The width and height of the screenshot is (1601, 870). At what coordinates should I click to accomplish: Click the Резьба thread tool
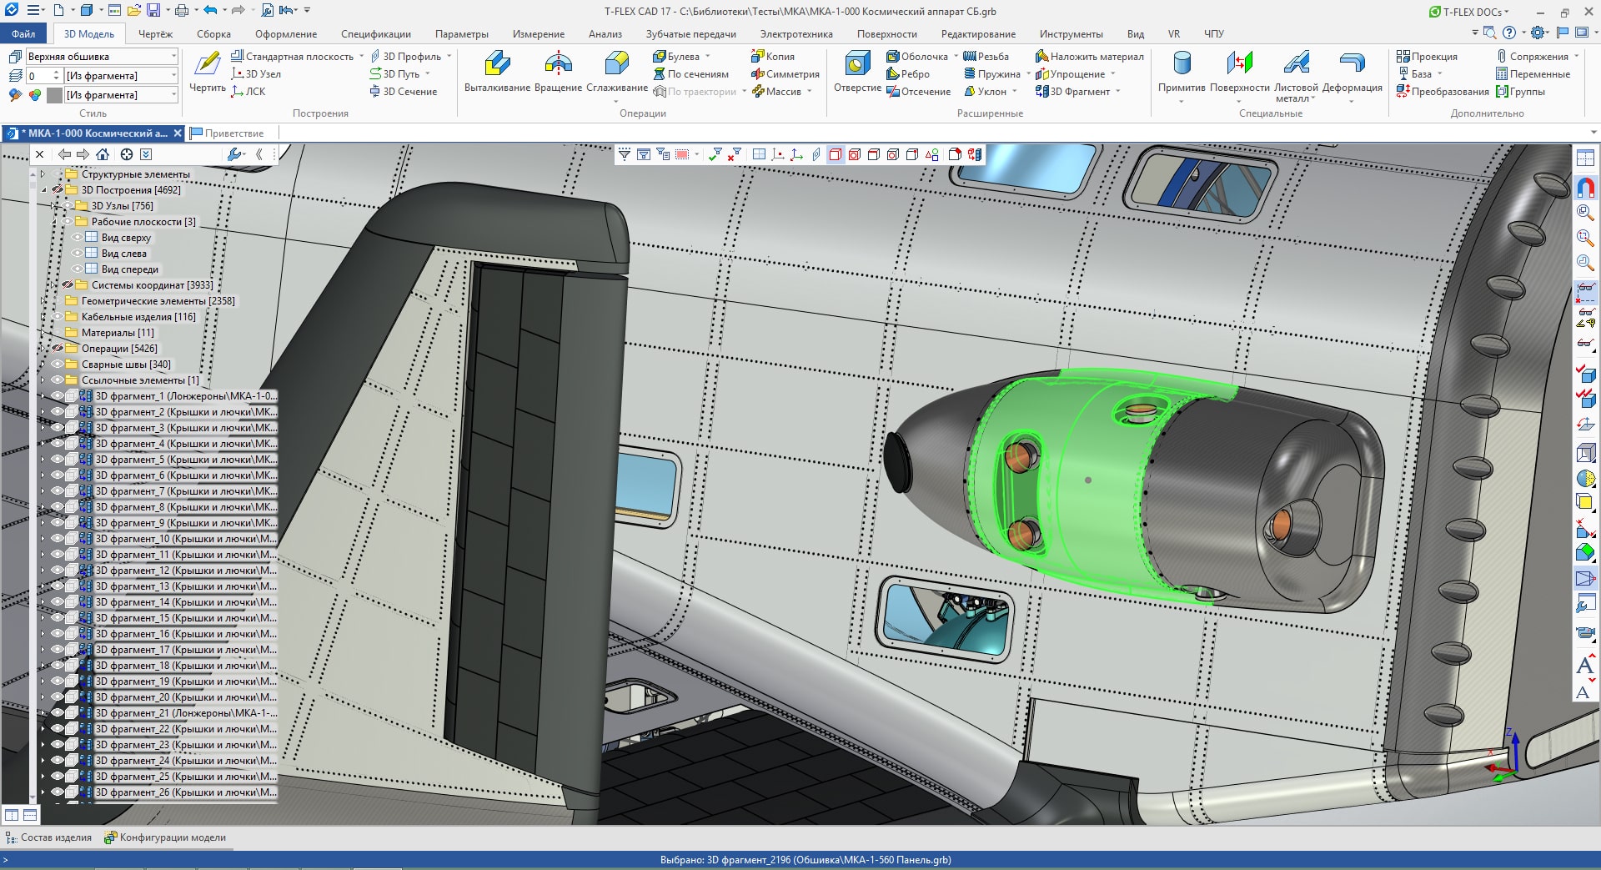coord(986,56)
